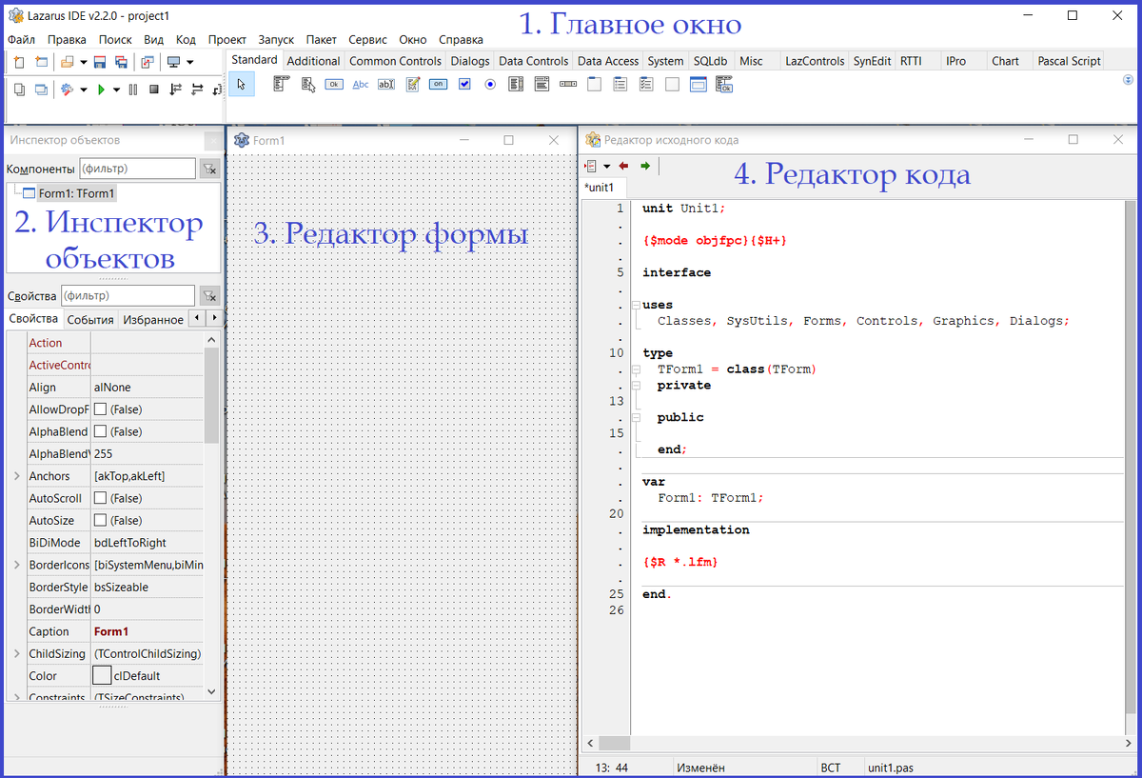
Task: Open the Файл menu
Action: 21,39
